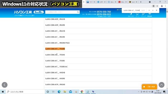The image size is (168, 94).
Task: Click phone number 0570-550-922
Action: (x=104, y=14)
